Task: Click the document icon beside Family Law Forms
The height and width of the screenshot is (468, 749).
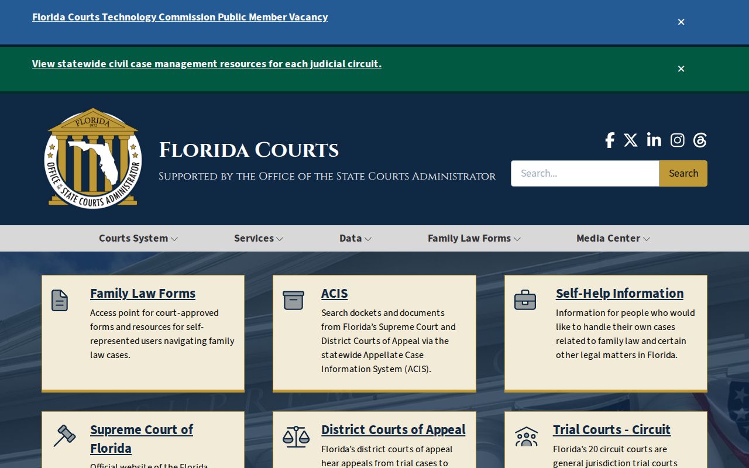Action: tap(60, 300)
